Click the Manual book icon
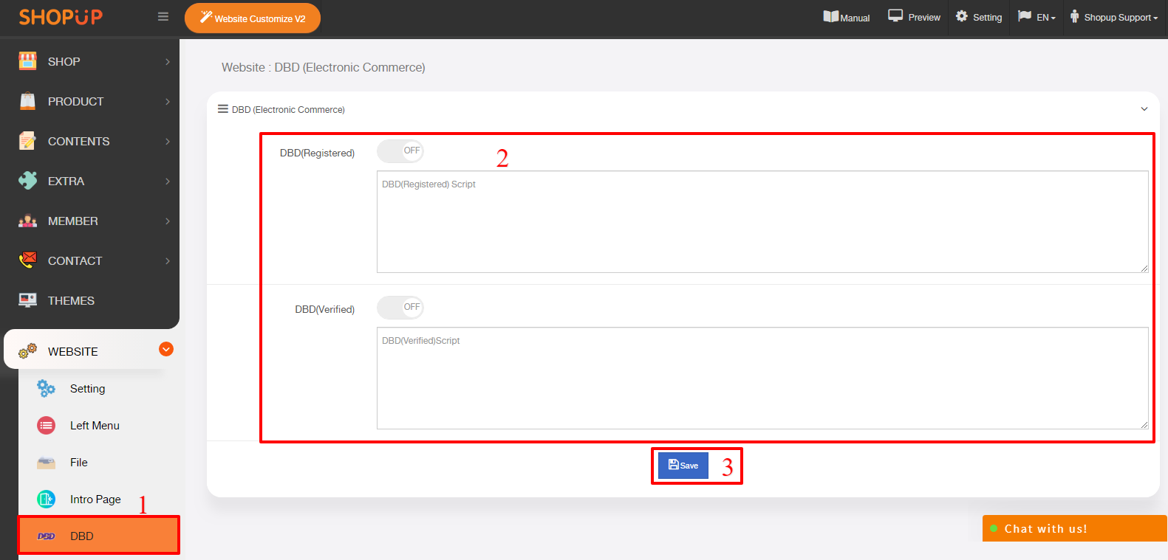Screen dimensions: 1168x560 click(831, 16)
